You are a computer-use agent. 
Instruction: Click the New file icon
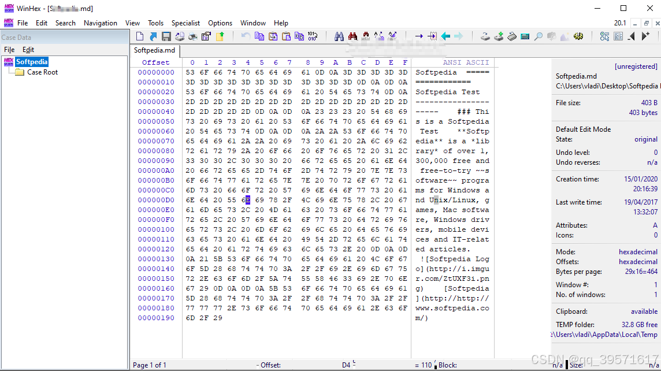click(140, 36)
